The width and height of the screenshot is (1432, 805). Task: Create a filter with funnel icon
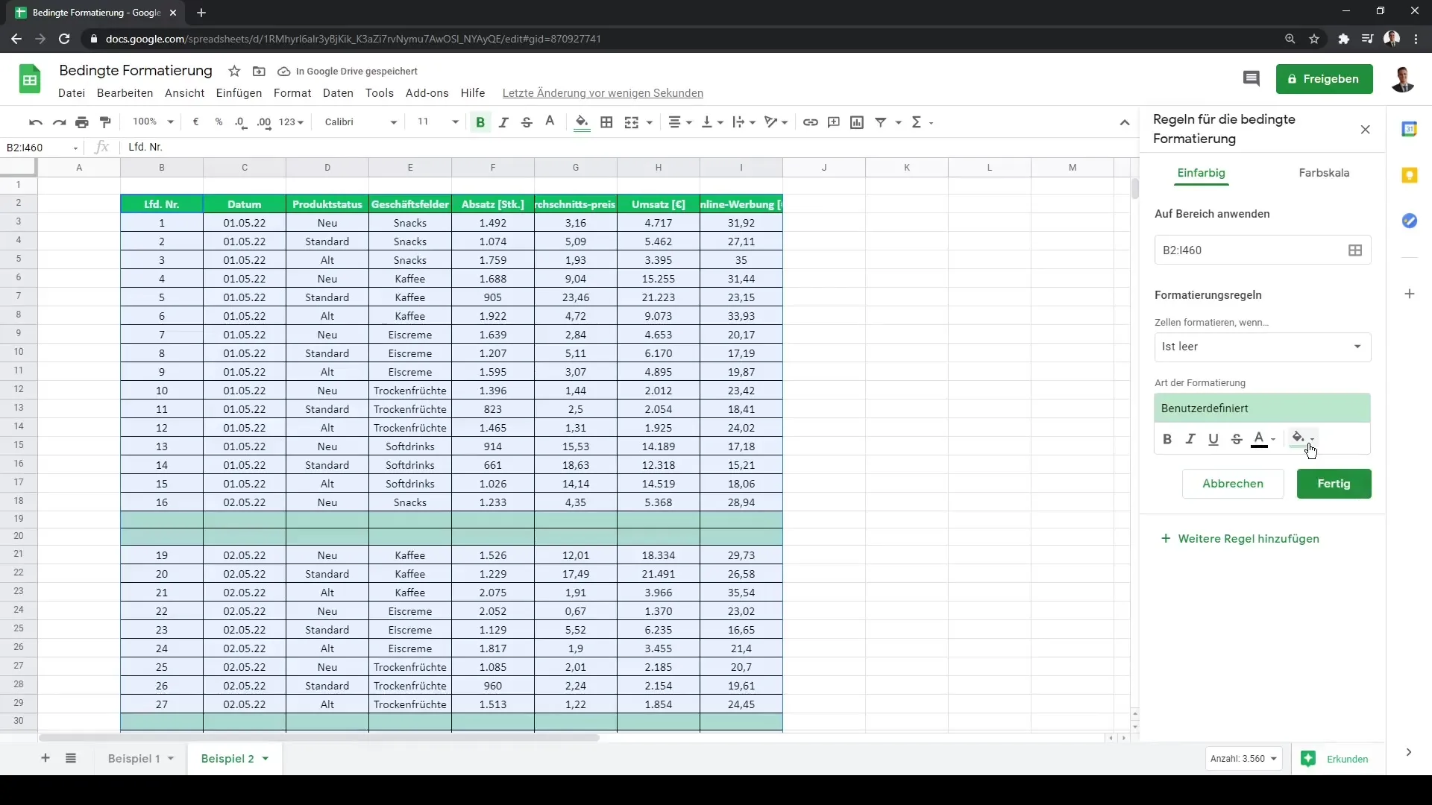tap(881, 122)
